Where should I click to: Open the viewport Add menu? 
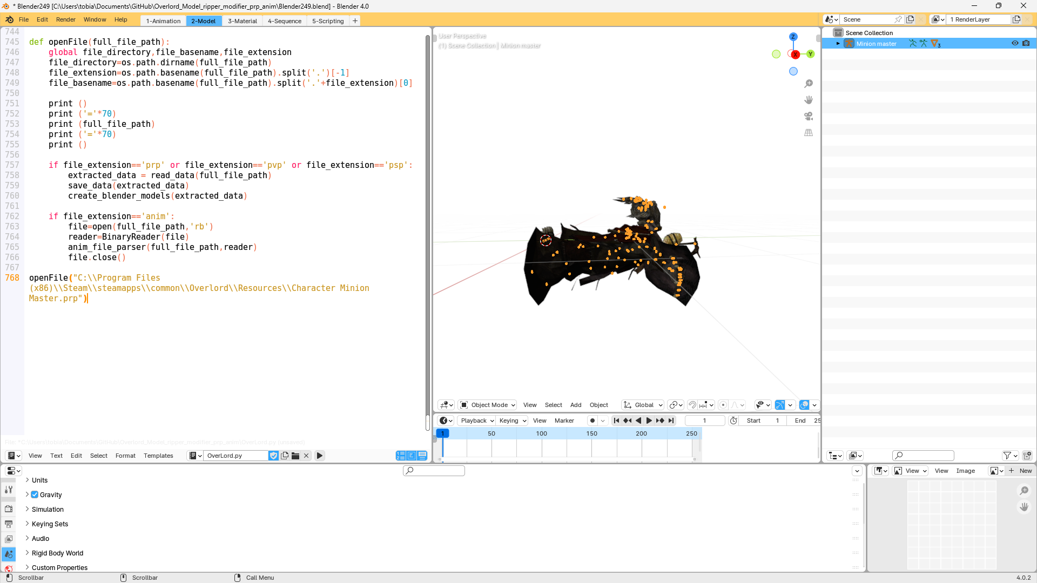point(576,405)
